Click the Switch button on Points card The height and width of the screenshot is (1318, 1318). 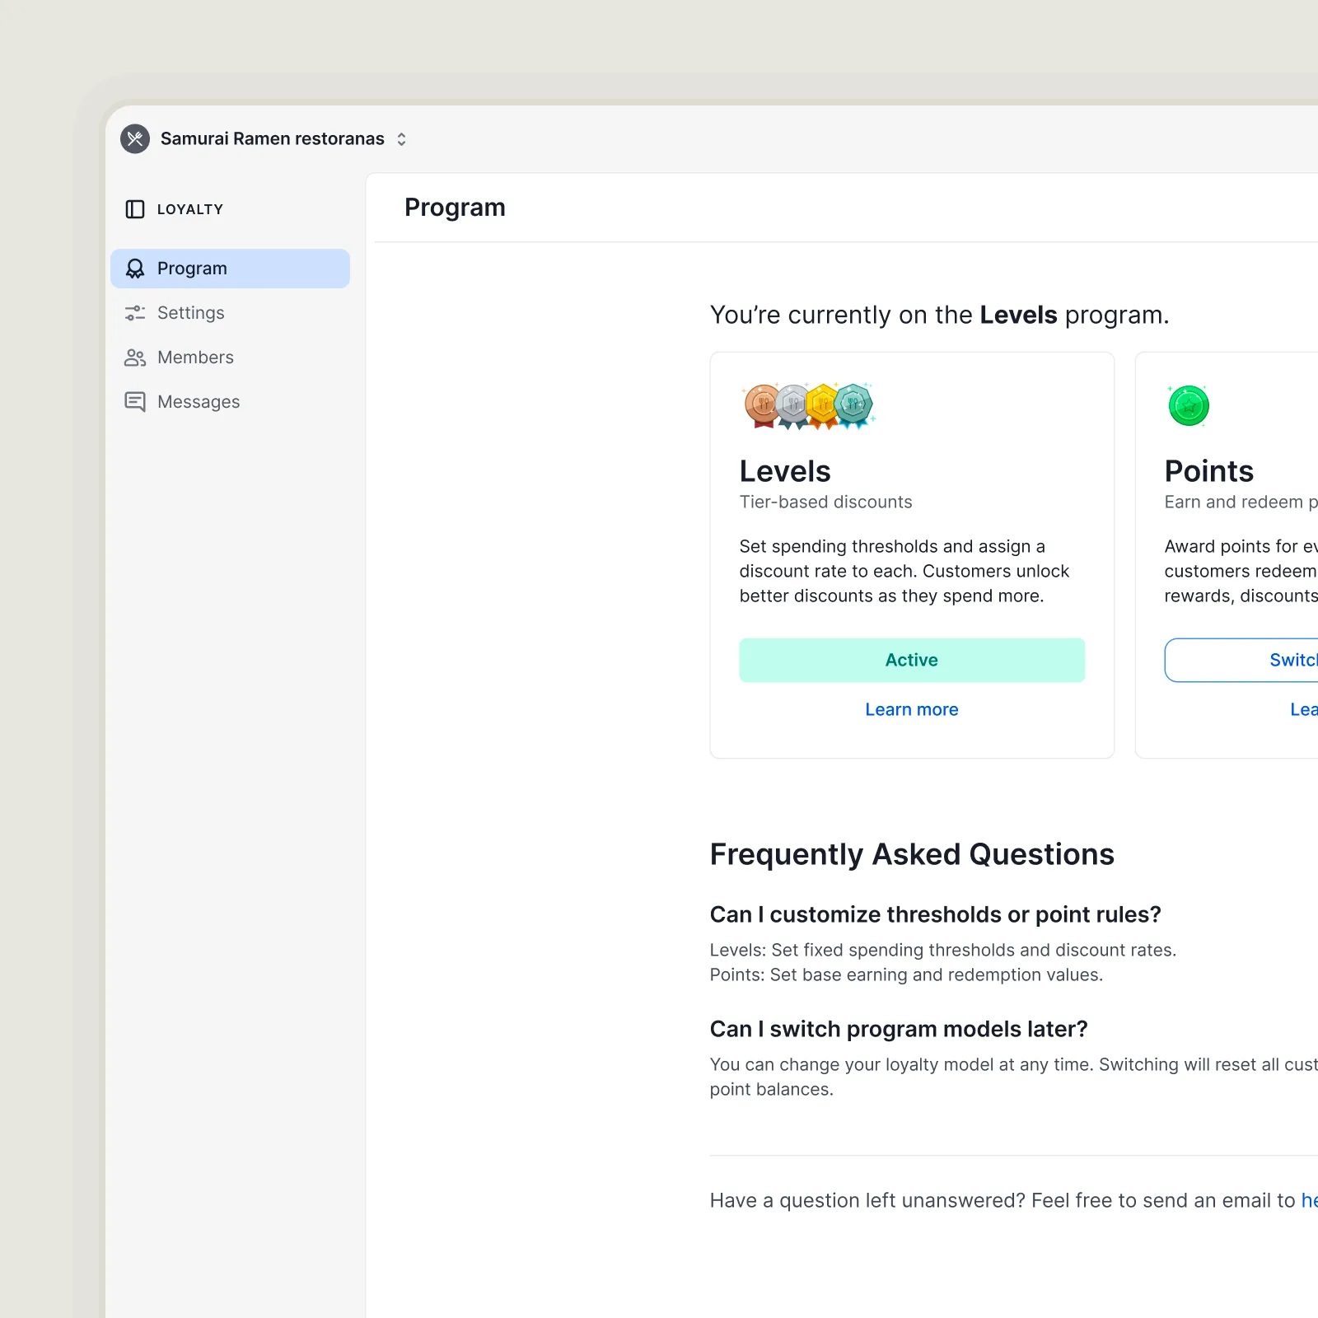[x=1241, y=660]
